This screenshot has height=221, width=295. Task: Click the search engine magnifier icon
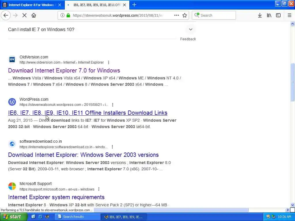pos(197,15)
